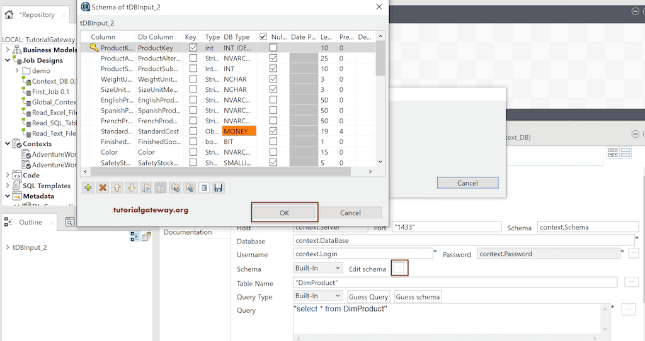Expand the SQL Templates tree node
Image resolution: width=645 pixels, height=341 pixels.
pos(8,186)
